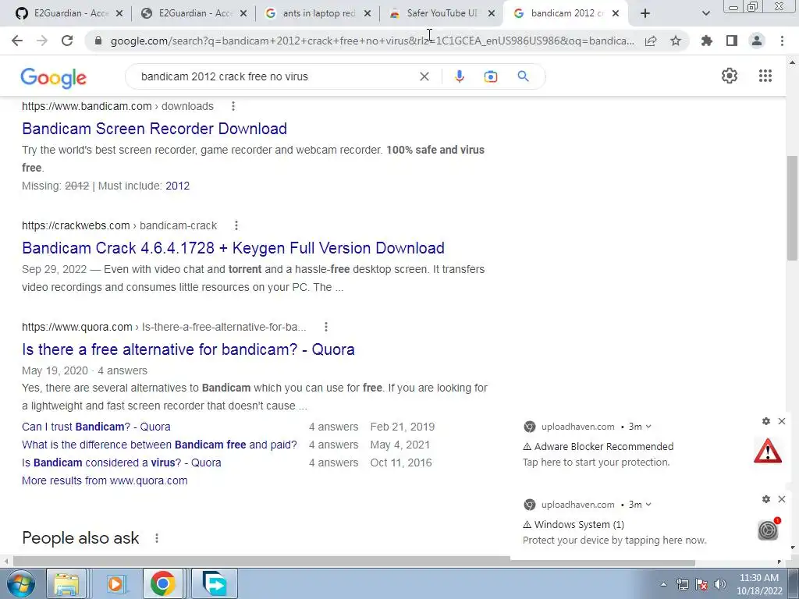Open Quora free alternative for bandicam link

coord(188,349)
